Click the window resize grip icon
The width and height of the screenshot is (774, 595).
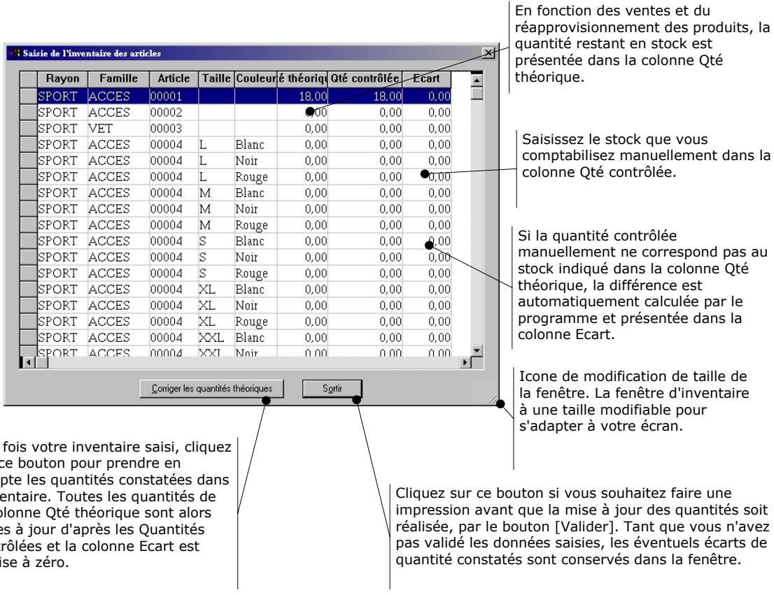tap(493, 399)
